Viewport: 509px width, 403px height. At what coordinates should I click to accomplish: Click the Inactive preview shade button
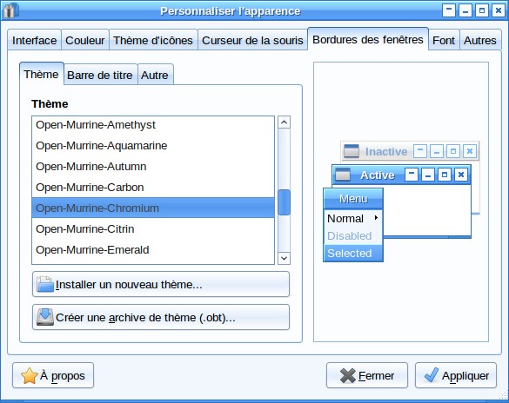(x=420, y=151)
